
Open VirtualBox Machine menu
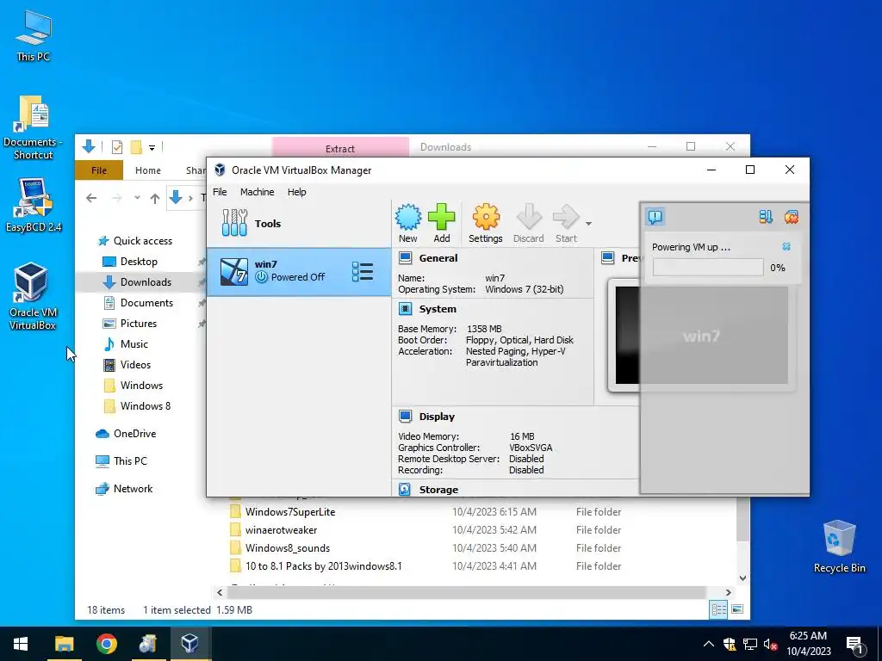tap(257, 192)
